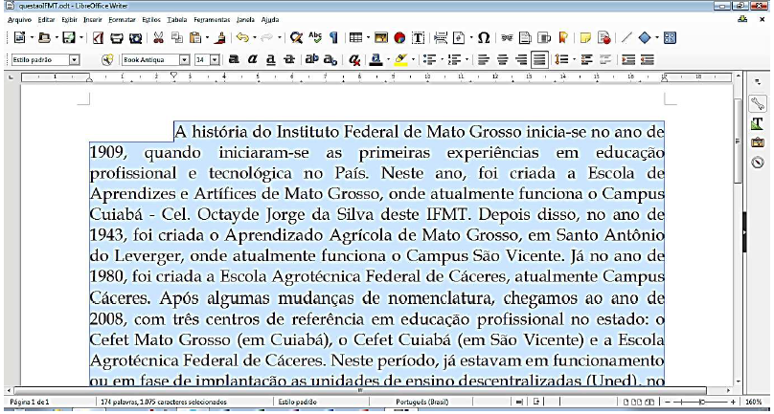Toggle Print Preview icon
Screen dimensions: 774x414
pyautogui.click(x=135, y=38)
